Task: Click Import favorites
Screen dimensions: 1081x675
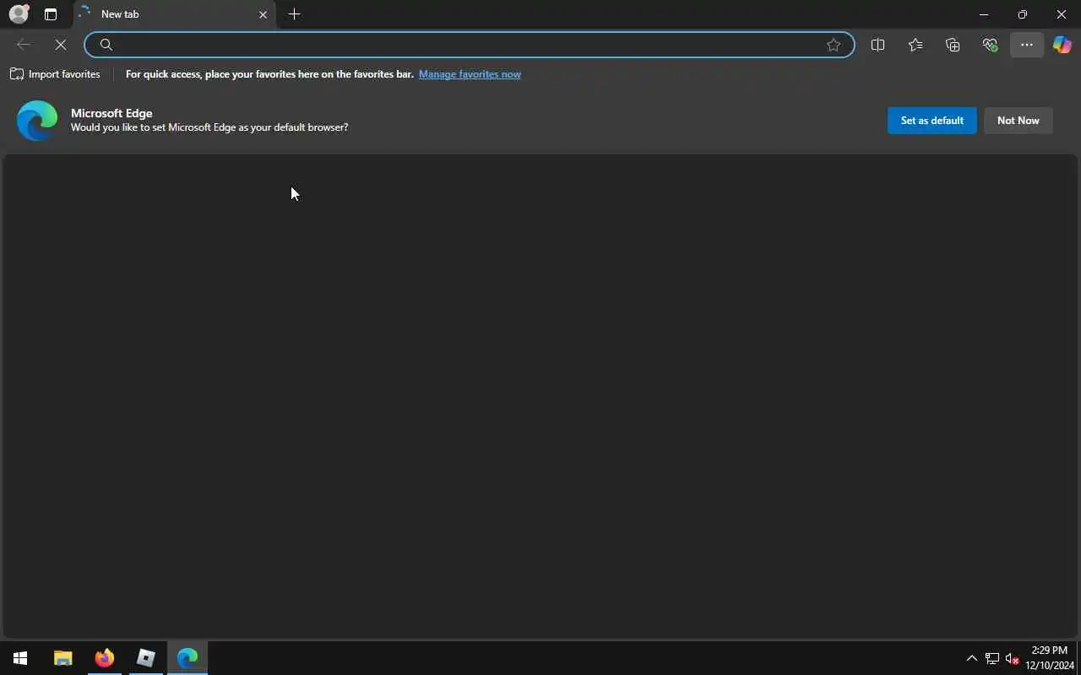Action: tap(55, 74)
